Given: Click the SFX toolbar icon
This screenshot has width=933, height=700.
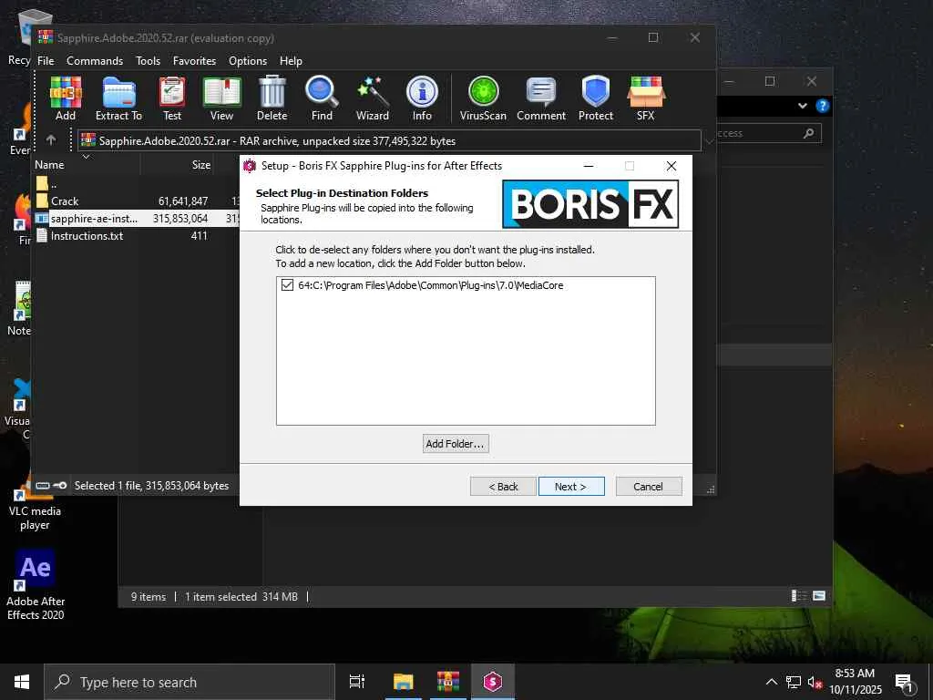Looking at the screenshot, I should pyautogui.click(x=646, y=98).
